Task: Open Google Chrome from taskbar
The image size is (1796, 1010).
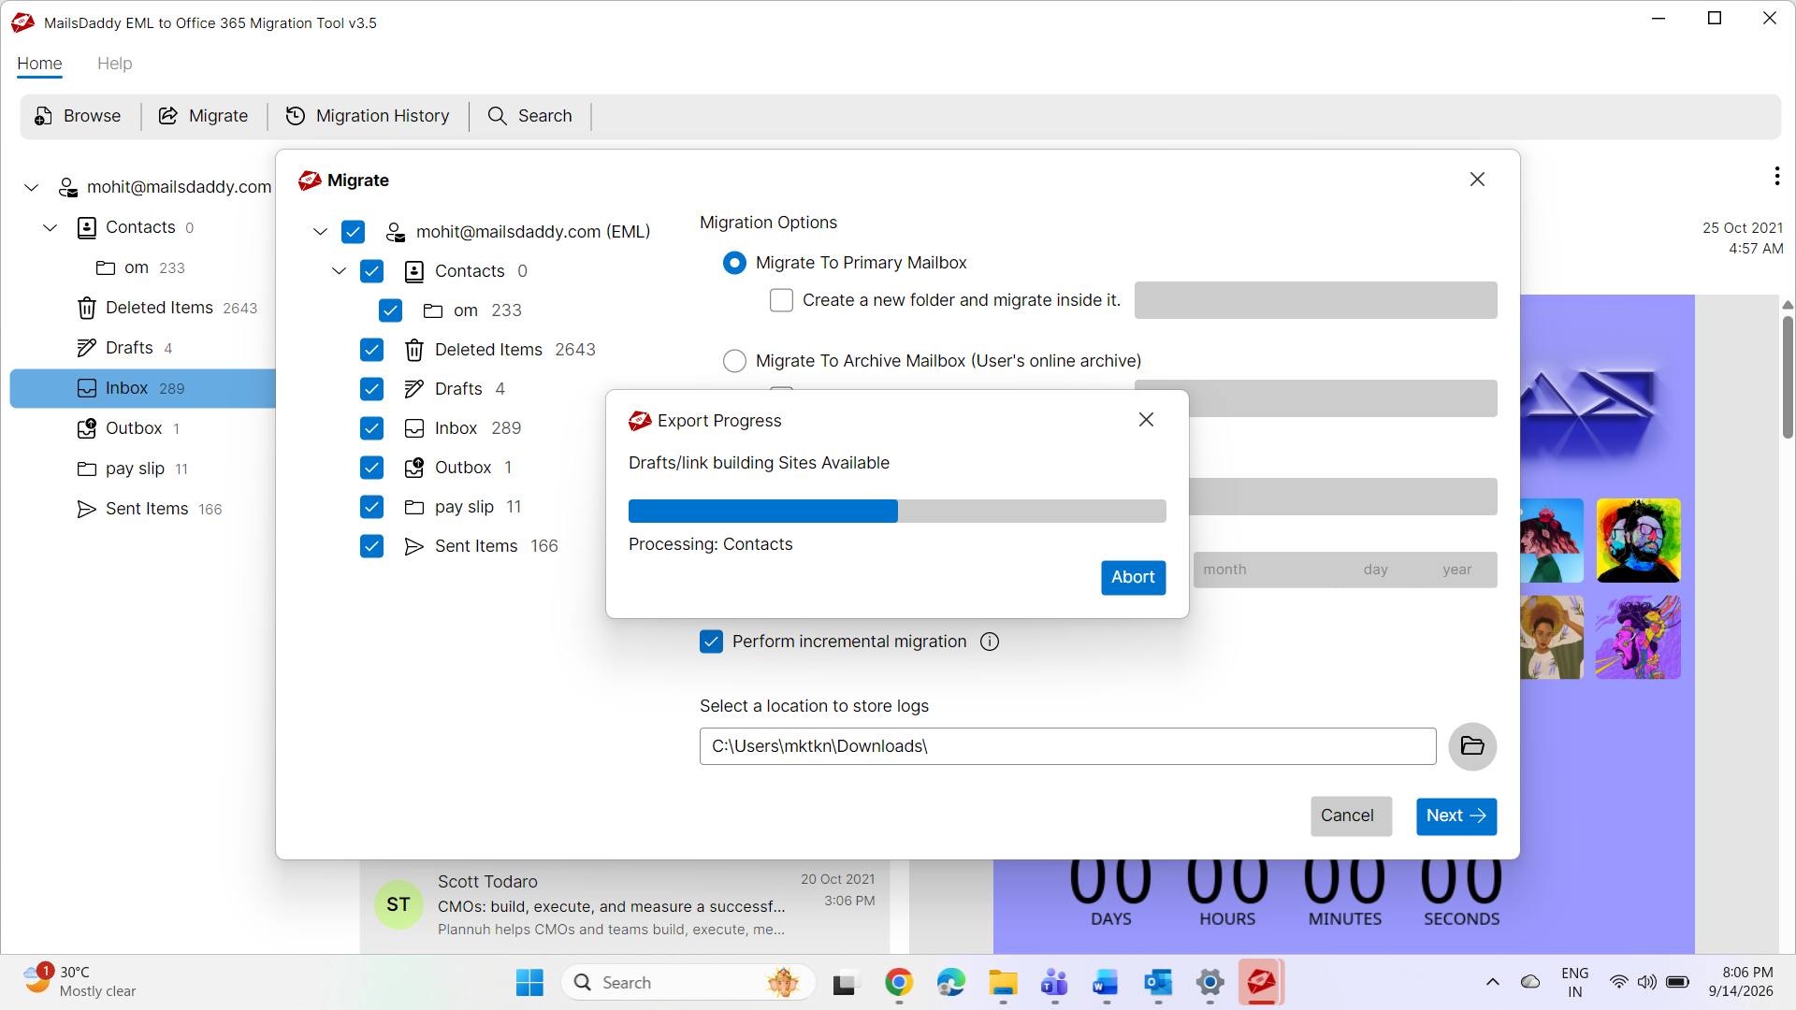Action: point(899,983)
